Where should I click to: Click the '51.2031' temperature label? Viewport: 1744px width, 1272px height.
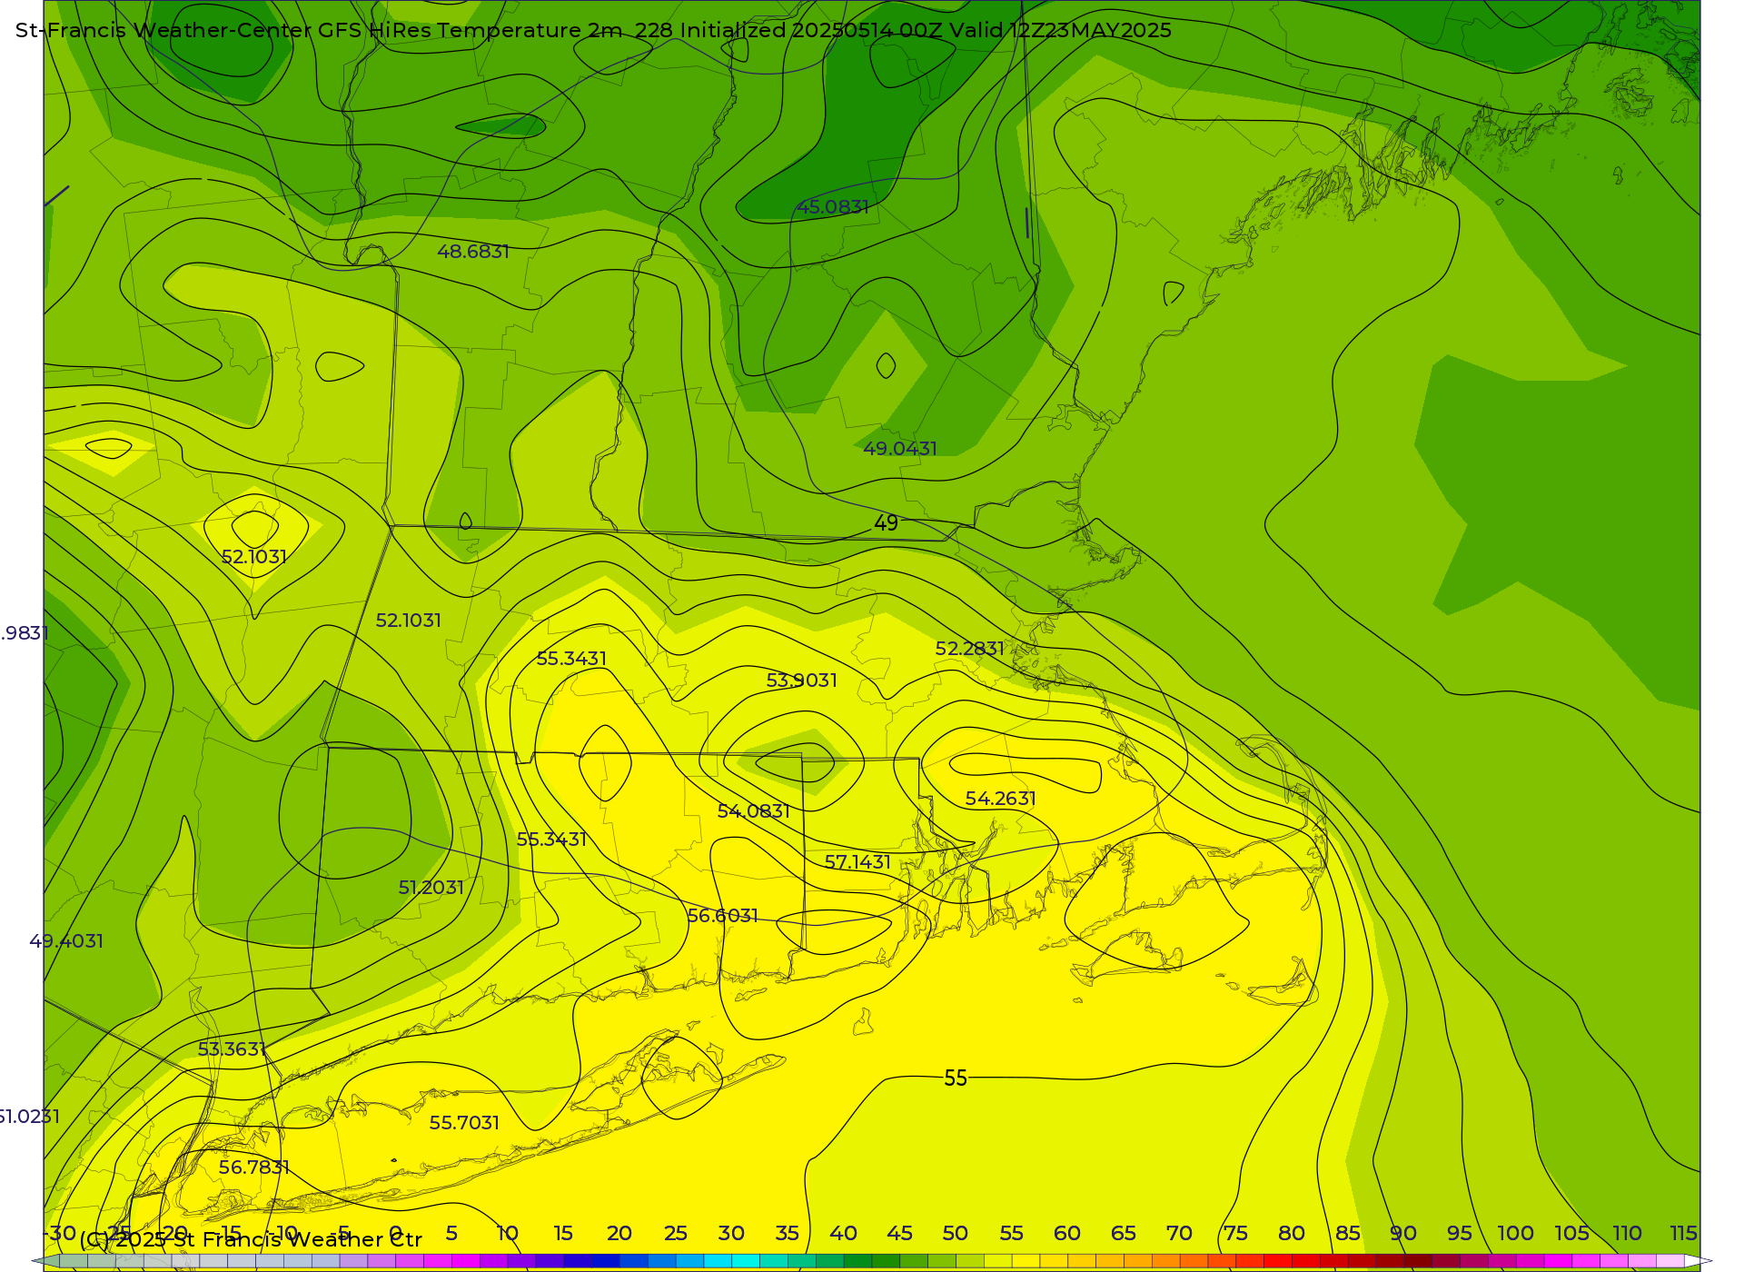(431, 888)
